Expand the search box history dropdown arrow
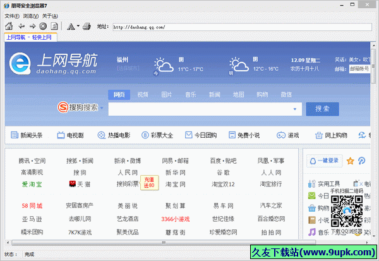 295,109
